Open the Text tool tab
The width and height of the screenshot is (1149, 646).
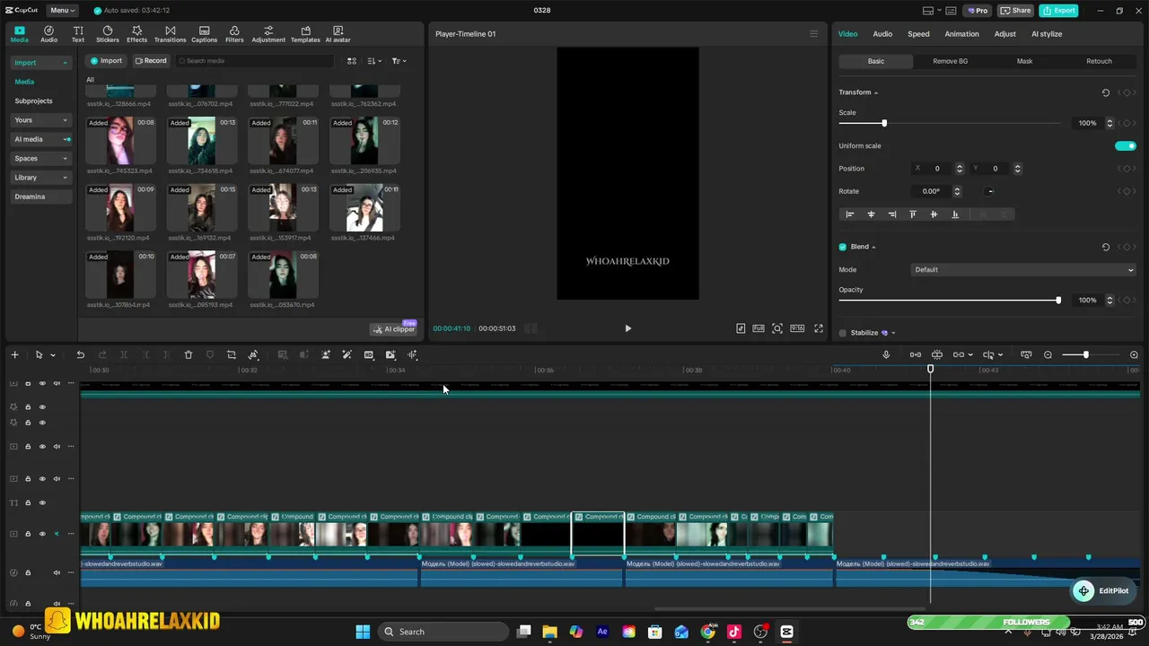point(78,34)
